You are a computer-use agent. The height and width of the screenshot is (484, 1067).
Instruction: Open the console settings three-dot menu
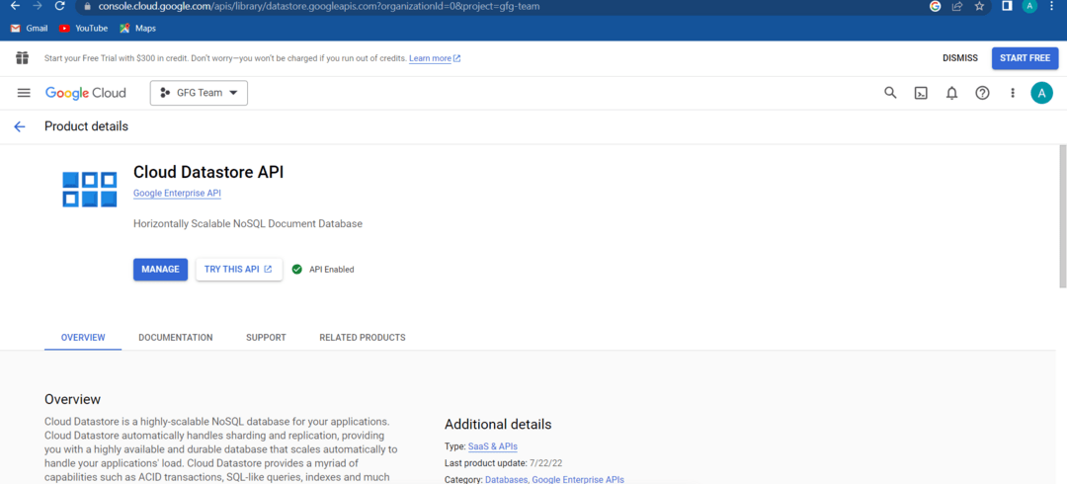click(x=1013, y=93)
